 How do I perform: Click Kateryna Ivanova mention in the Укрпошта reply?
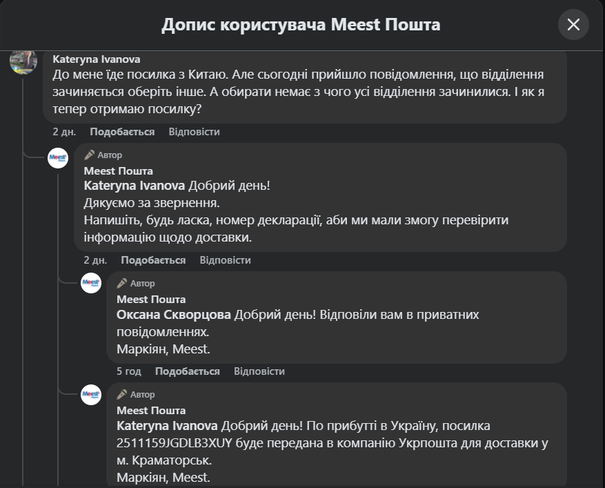(x=167, y=426)
